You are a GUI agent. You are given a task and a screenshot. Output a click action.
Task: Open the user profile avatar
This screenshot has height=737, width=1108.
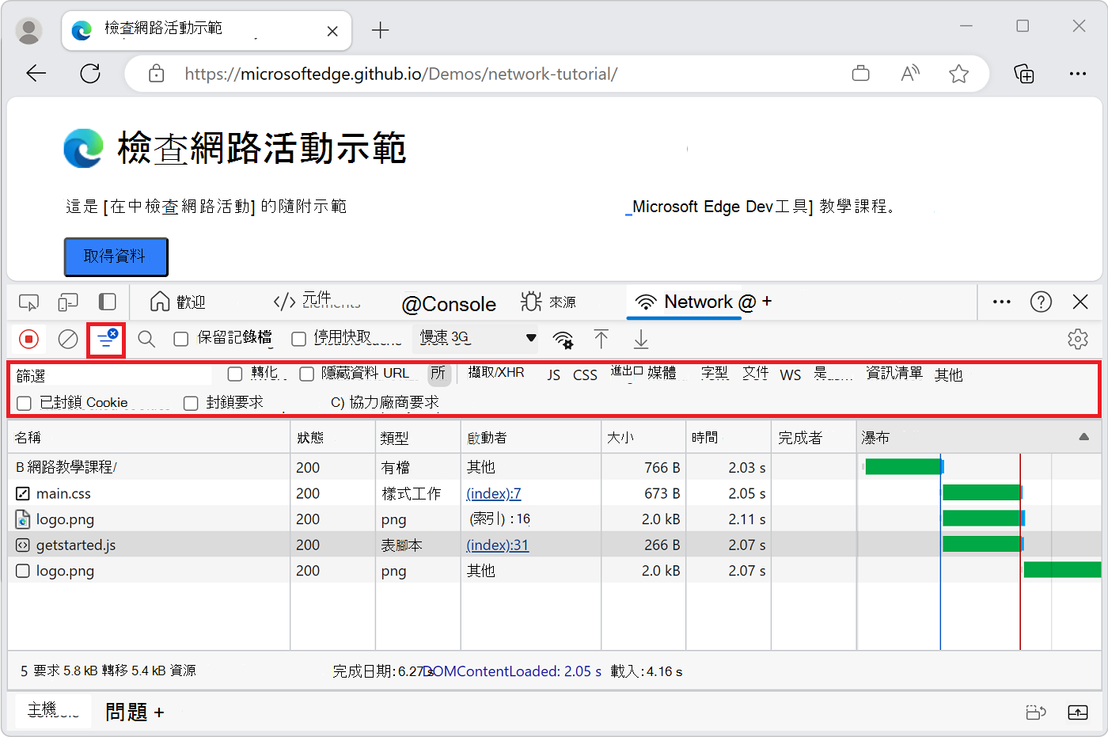point(29,31)
